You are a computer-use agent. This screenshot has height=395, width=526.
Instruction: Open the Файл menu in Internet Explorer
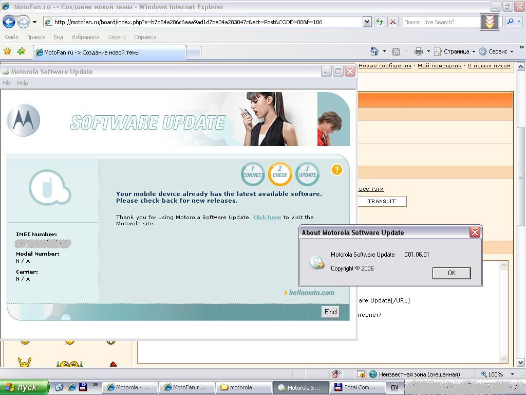coord(12,37)
